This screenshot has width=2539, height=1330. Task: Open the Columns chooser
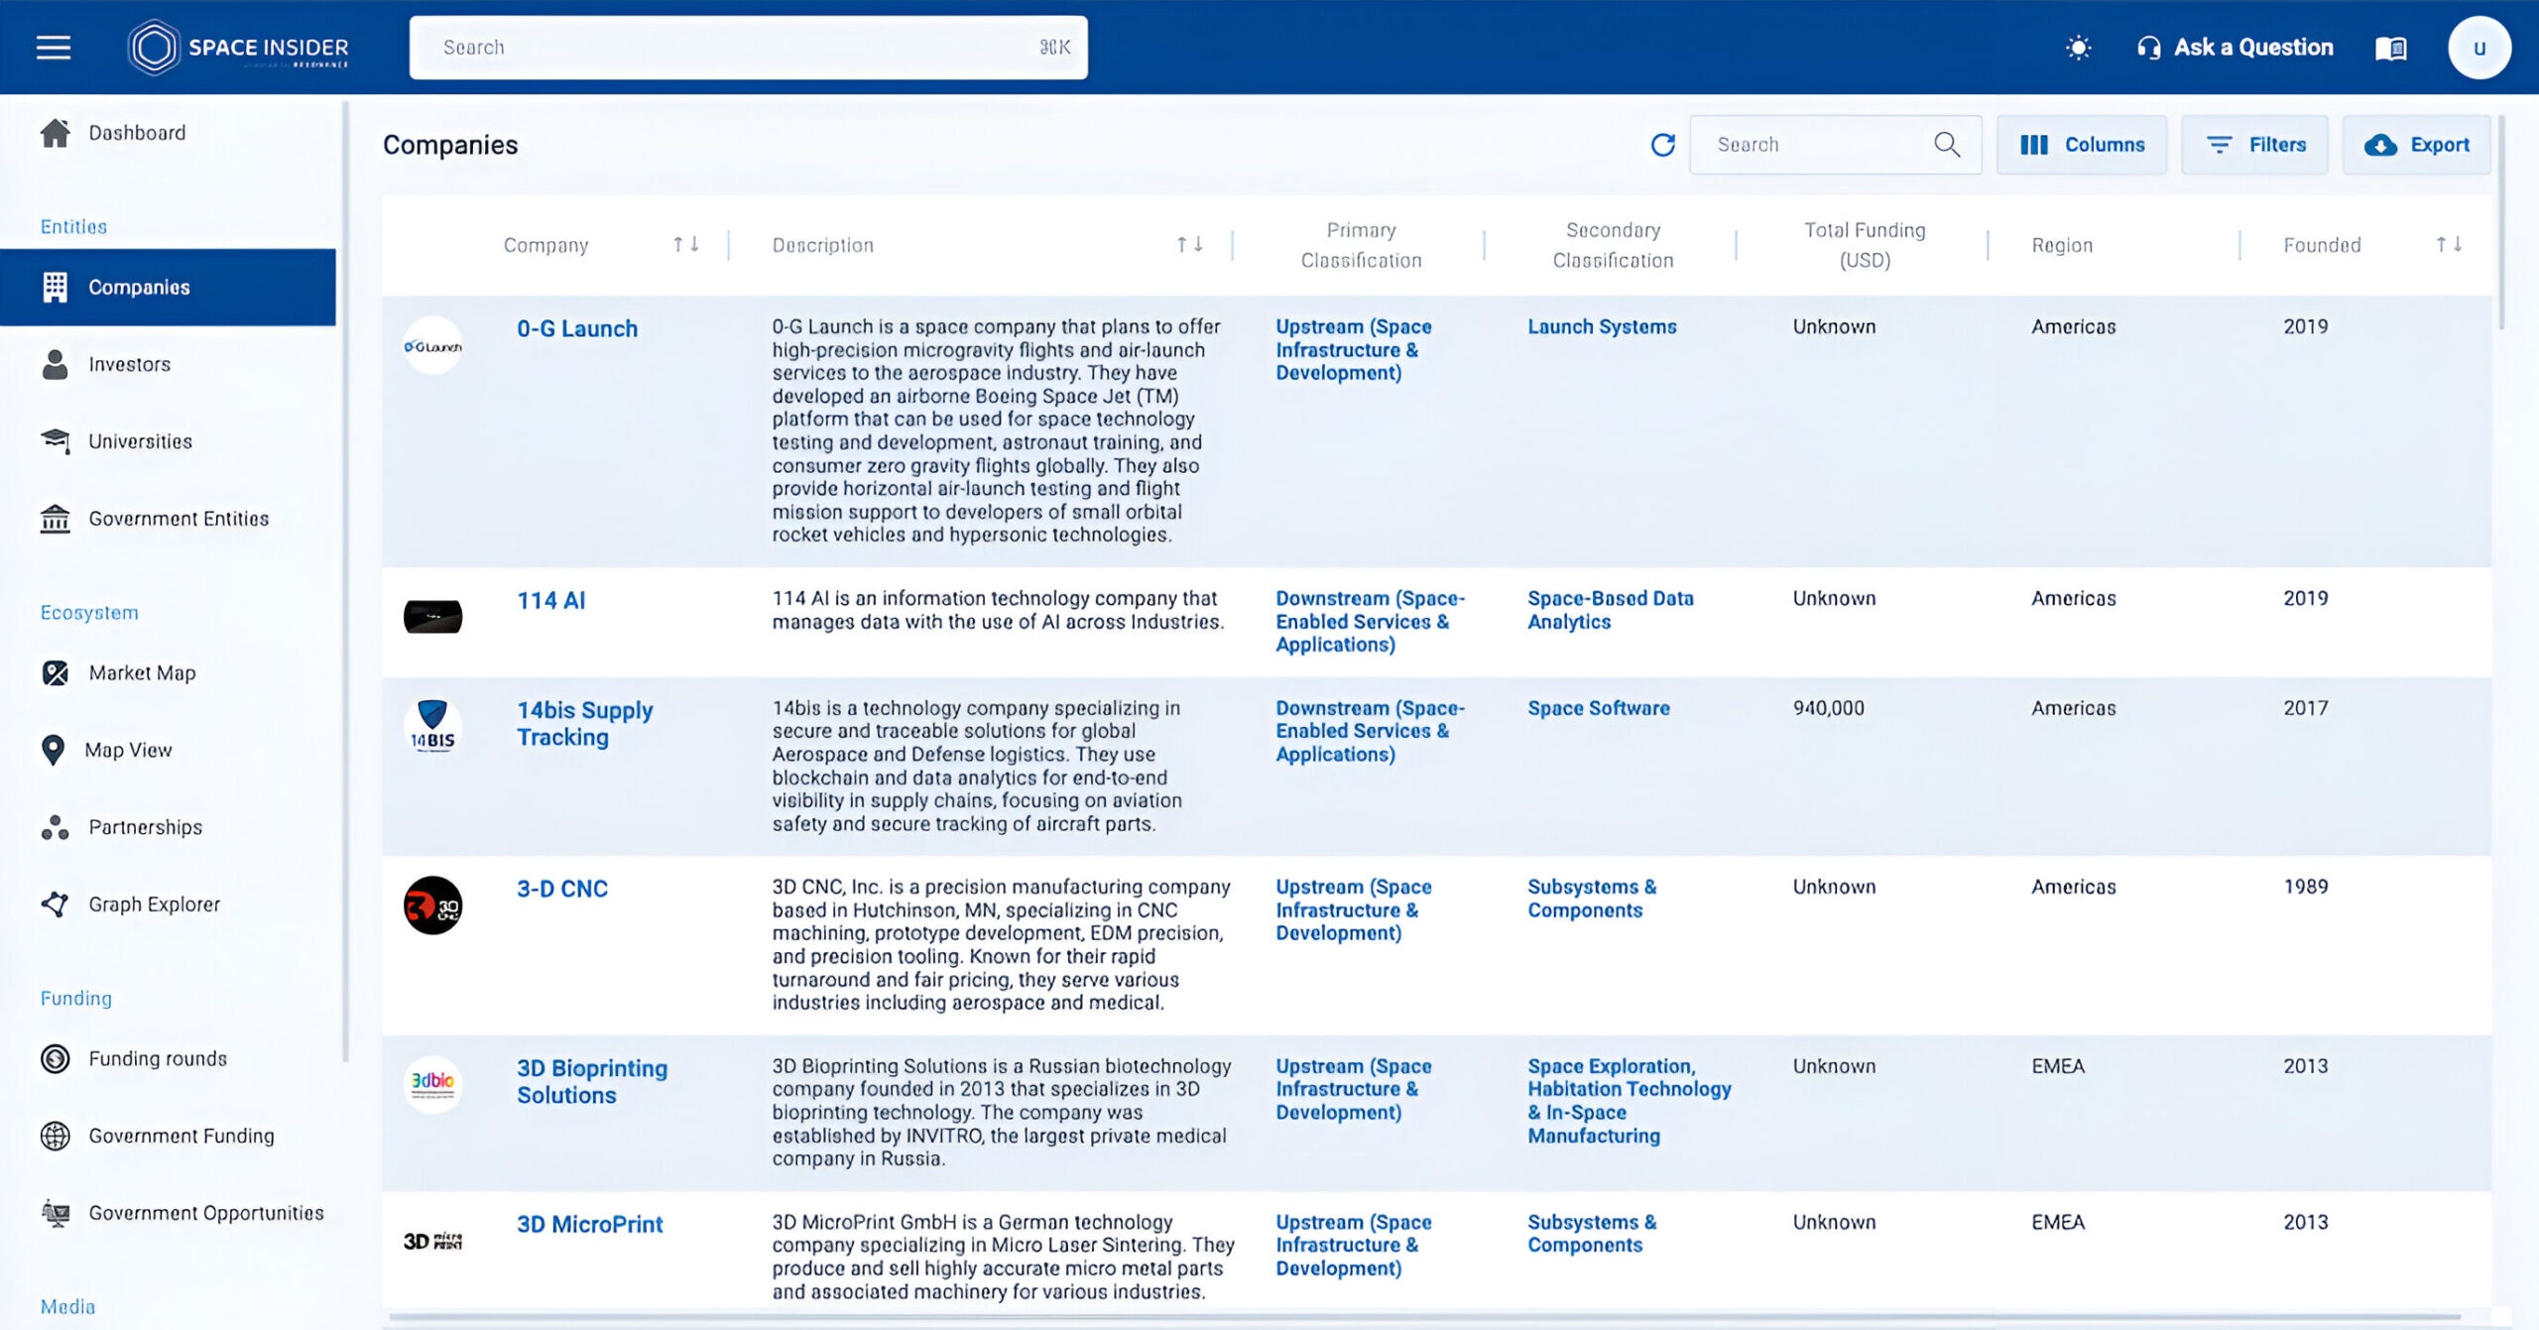point(2081,145)
